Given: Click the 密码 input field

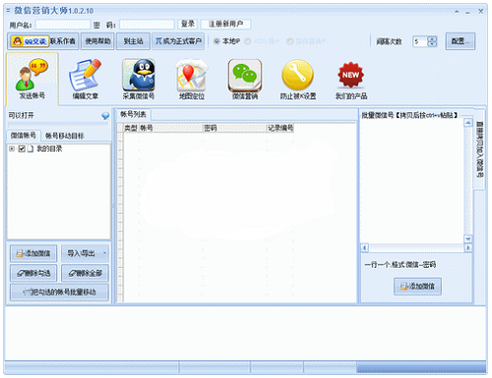Looking at the screenshot, I should coord(147,25).
